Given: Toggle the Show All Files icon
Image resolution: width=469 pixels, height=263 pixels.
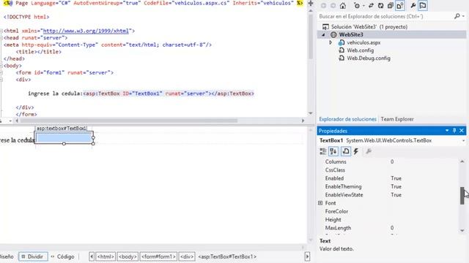Looking at the screenshot, I should point(400,6).
